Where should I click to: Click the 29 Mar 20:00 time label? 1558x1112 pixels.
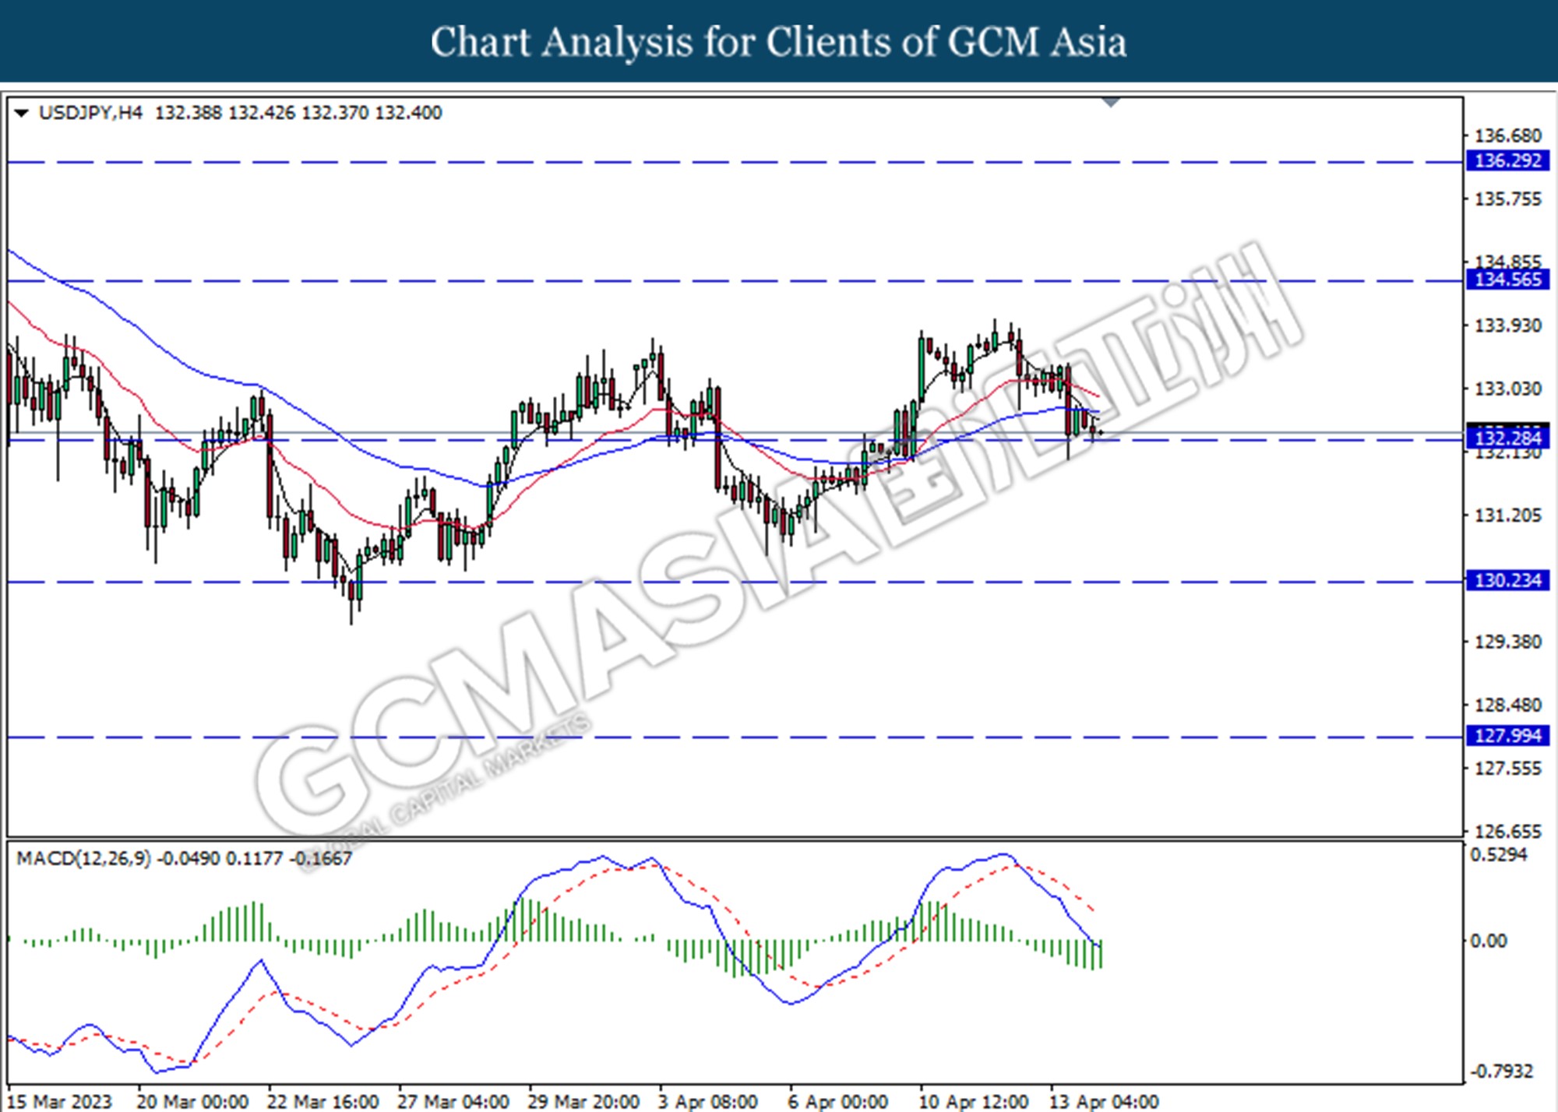click(x=583, y=1101)
